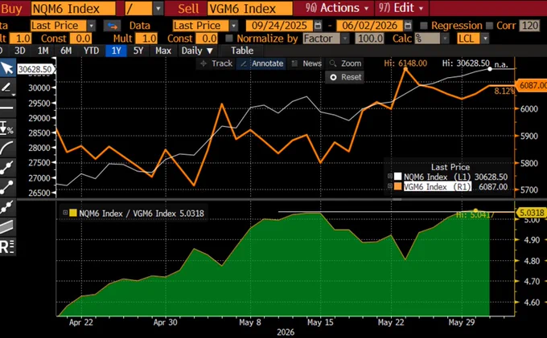This screenshot has height=338, width=547.
Task: Open the spread operator '/' dropdown
Action: coord(158,9)
